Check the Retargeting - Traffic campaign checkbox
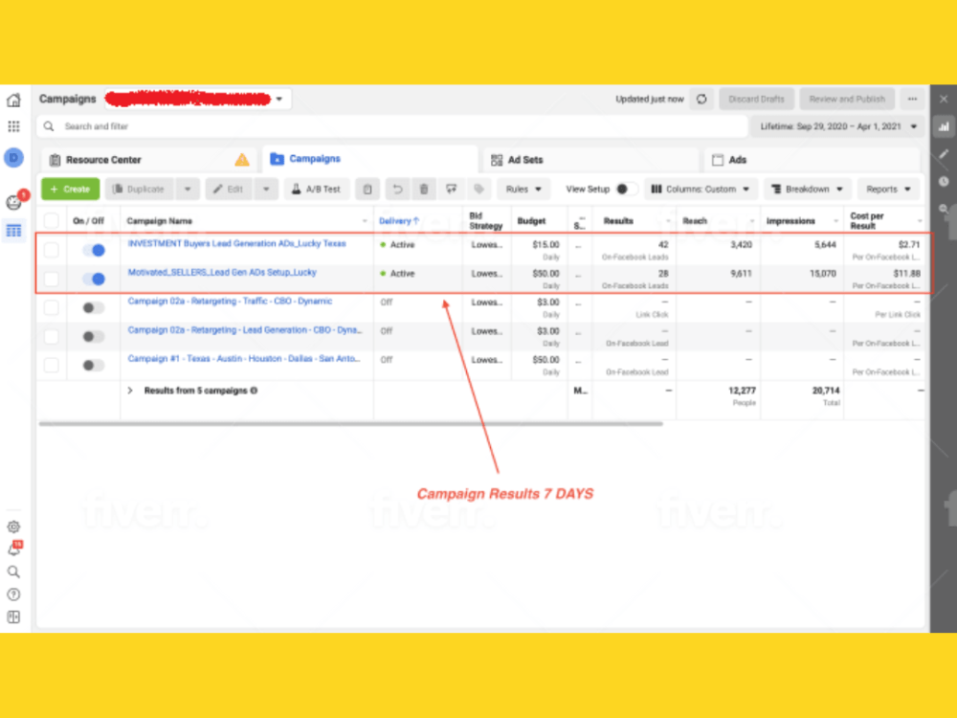This screenshot has width=957, height=718. tap(52, 307)
